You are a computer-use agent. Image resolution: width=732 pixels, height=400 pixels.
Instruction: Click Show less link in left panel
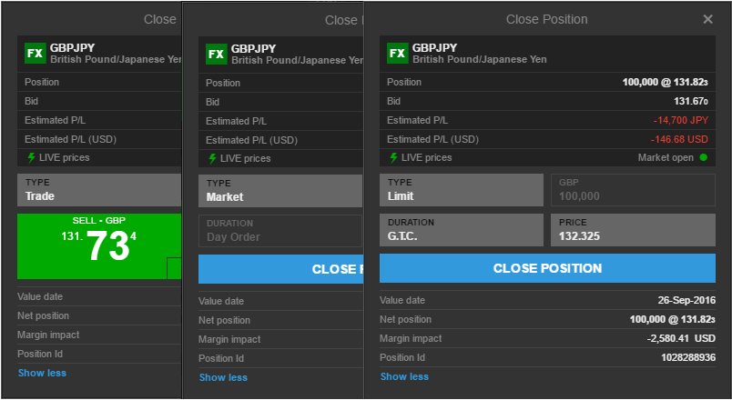click(42, 374)
